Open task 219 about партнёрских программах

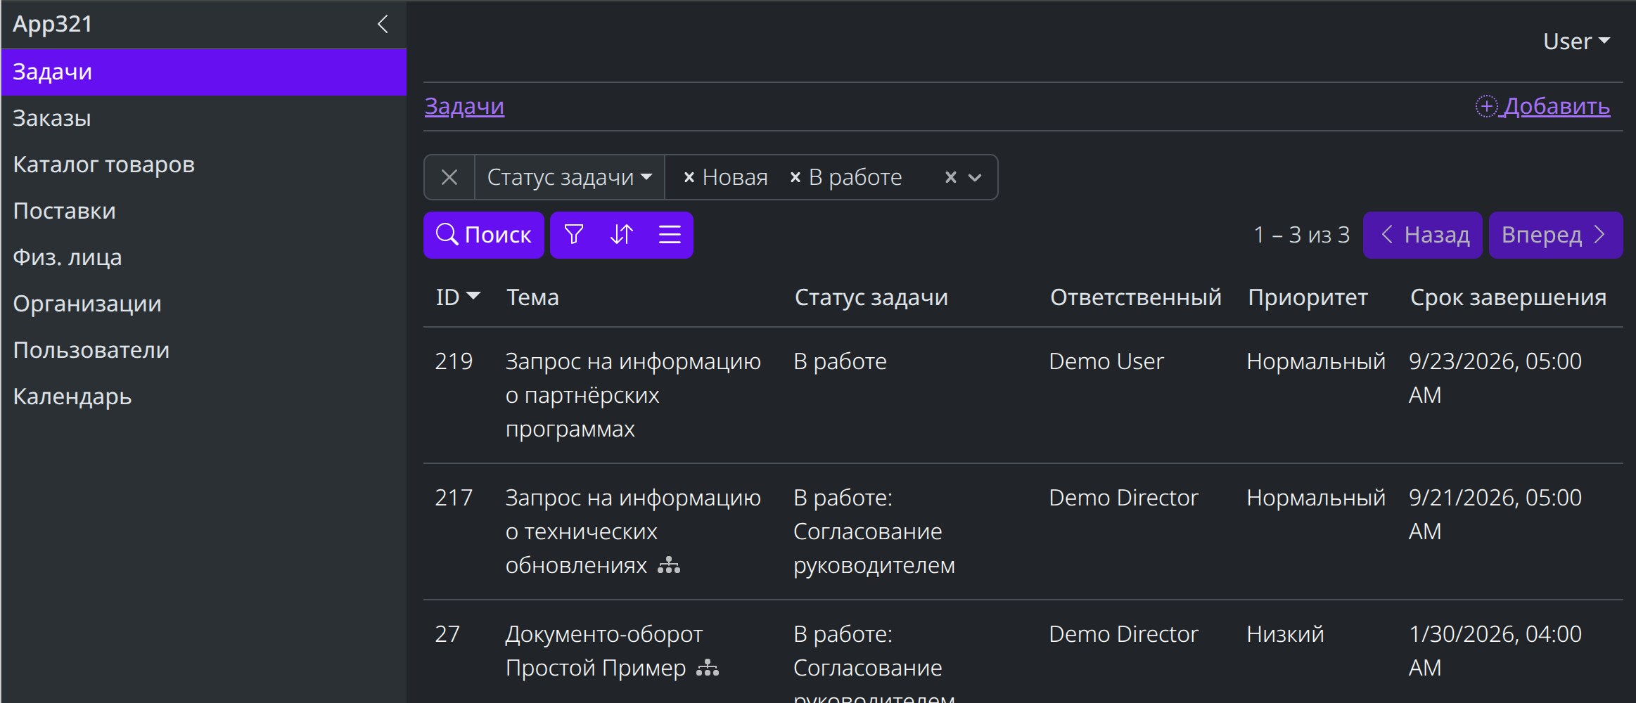pyautogui.click(x=633, y=395)
